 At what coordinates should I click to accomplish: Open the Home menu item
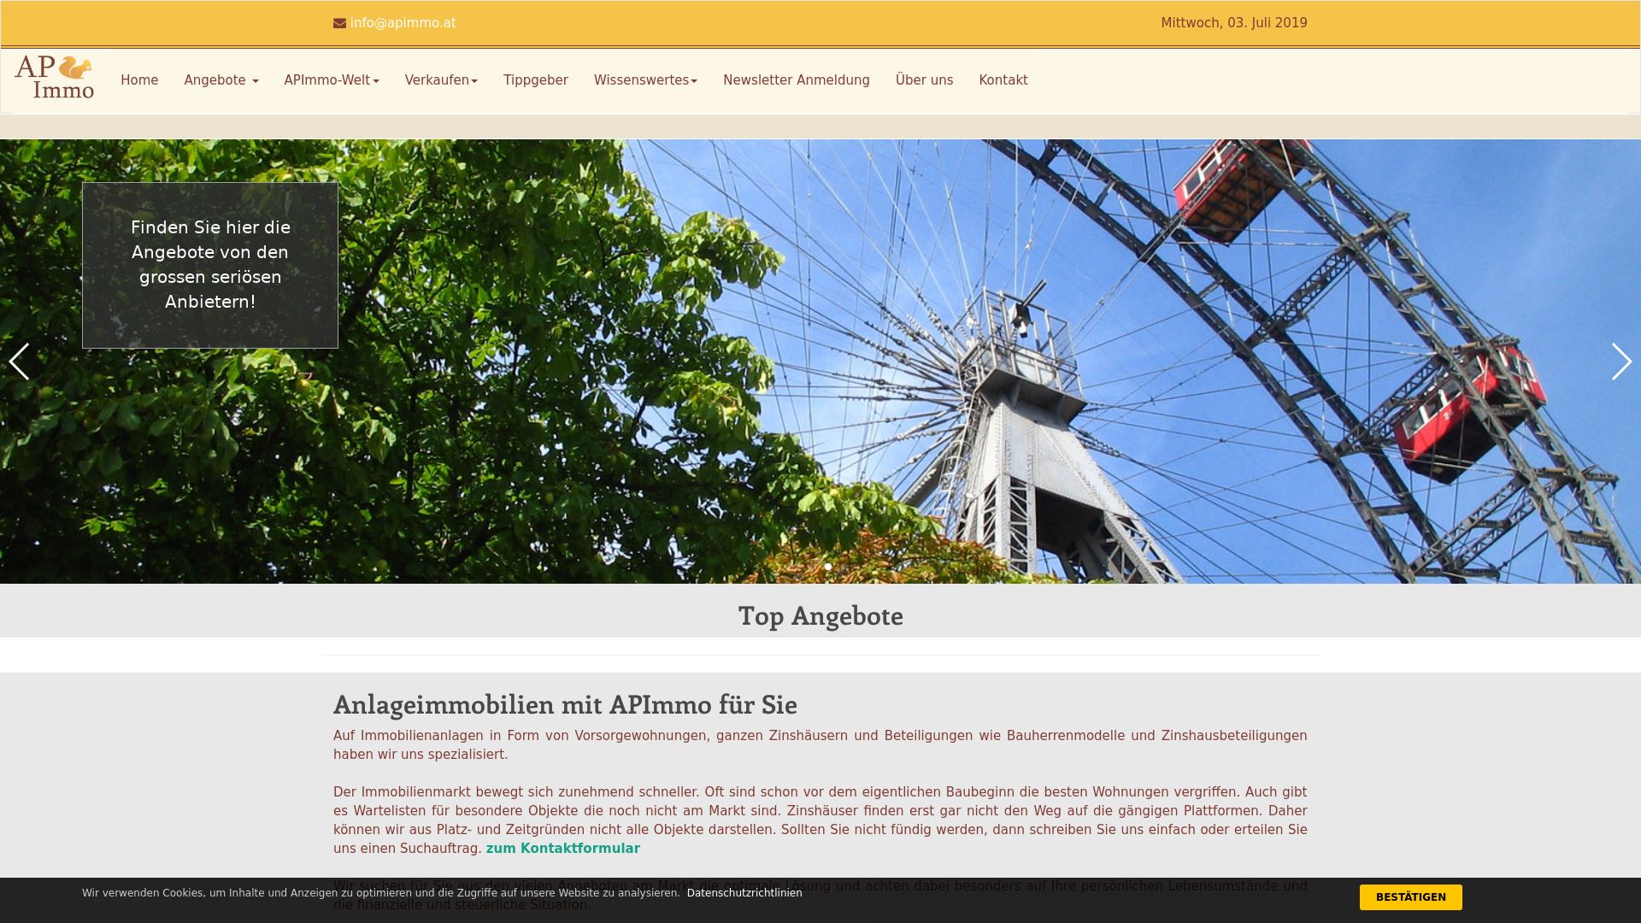(139, 80)
